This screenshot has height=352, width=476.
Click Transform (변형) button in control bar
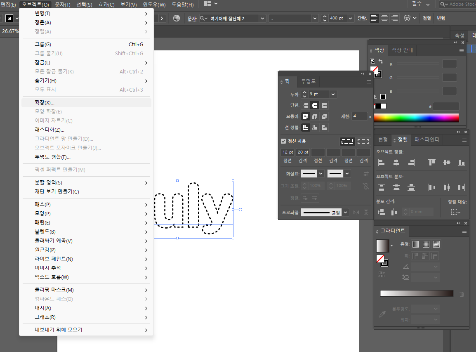pos(441,18)
